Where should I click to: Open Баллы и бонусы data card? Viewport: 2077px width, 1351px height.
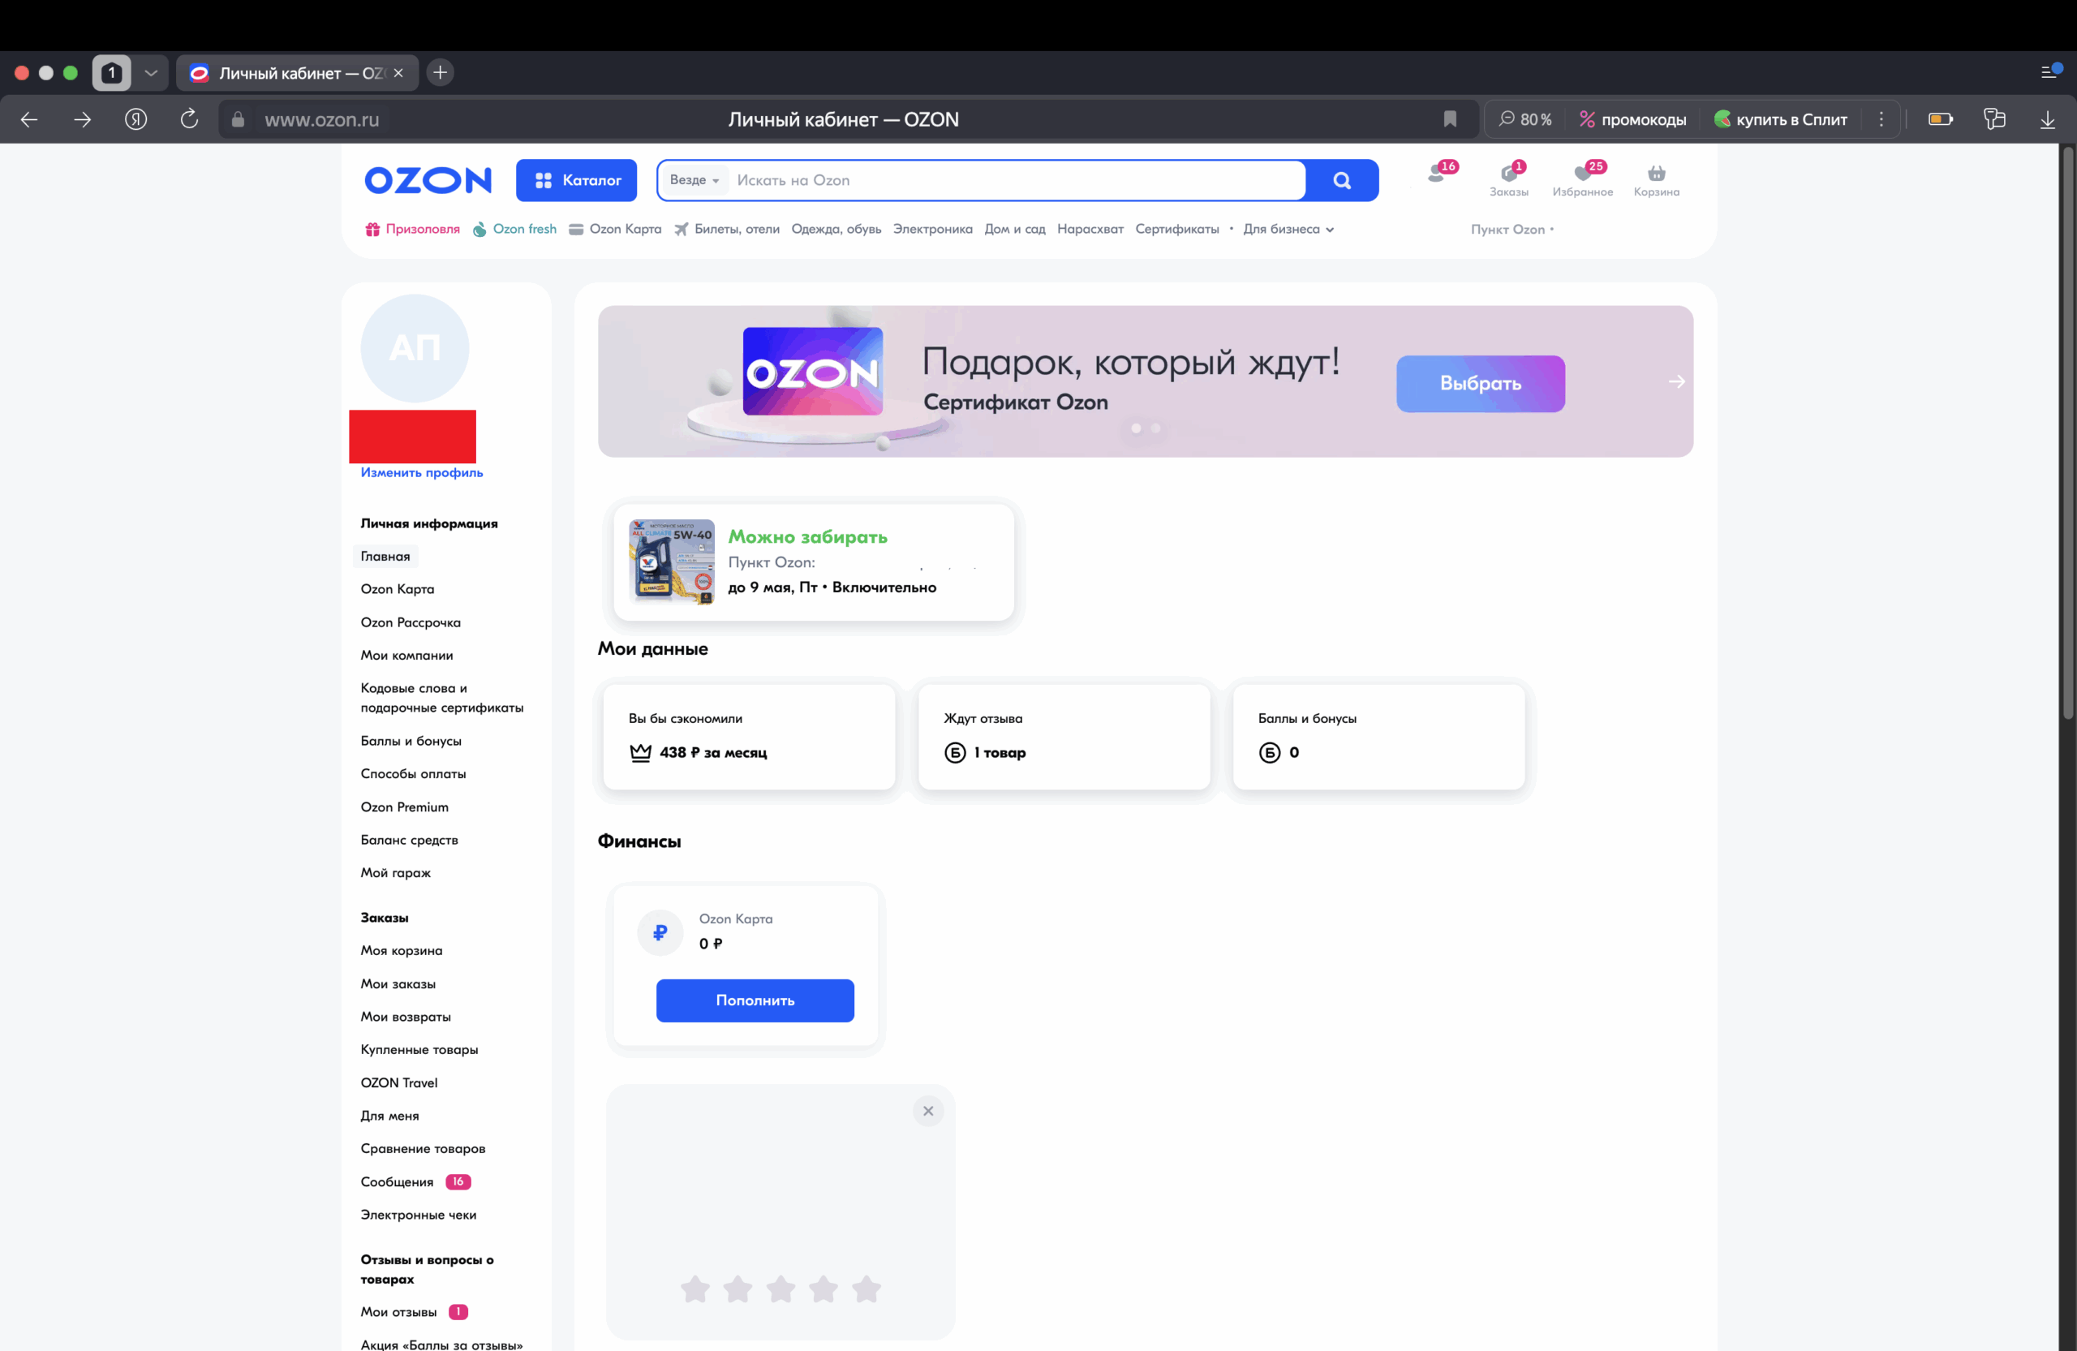click(1378, 737)
